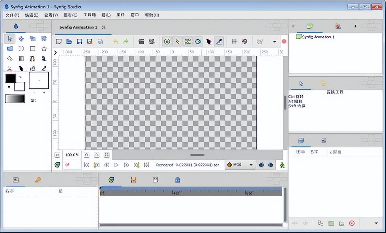Select the Cutout scissors tool
Image resolution: width=386 pixels, height=233 pixels.
[10, 68]
